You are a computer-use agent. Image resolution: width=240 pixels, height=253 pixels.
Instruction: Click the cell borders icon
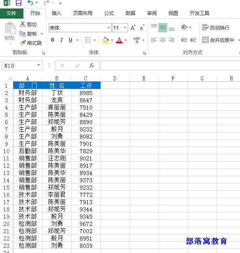pos(88,40)
